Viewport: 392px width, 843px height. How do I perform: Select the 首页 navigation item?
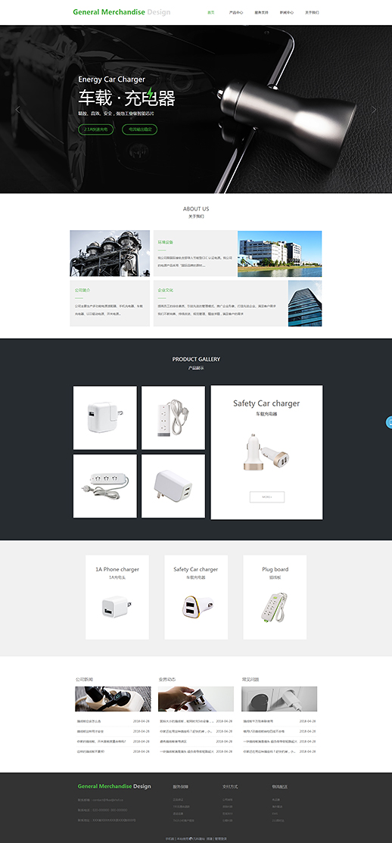click(x=211, y=12)
